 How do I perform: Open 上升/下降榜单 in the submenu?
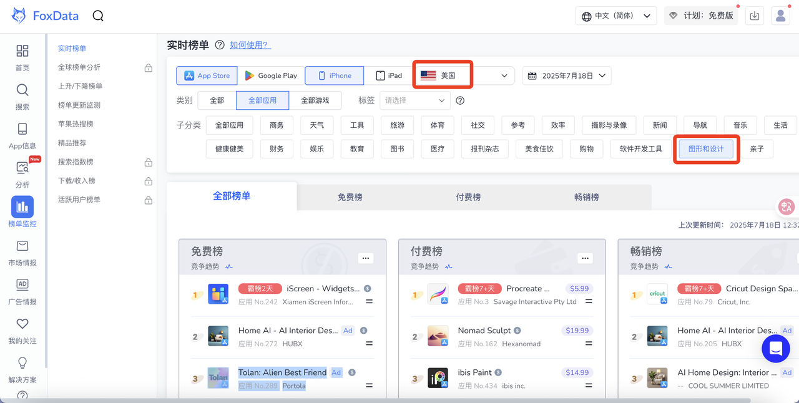pyautogui.click(x=80, y=86)
